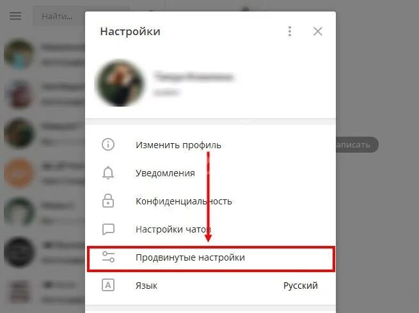Open the Язык language option
Viewport: 419px width, 313px height.
tap(210, 286)
